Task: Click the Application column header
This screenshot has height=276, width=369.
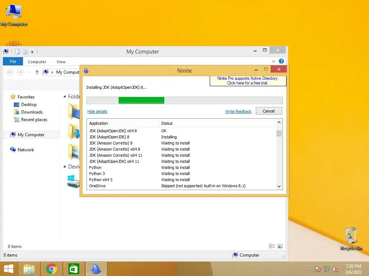Action: [x=123, y=123]
